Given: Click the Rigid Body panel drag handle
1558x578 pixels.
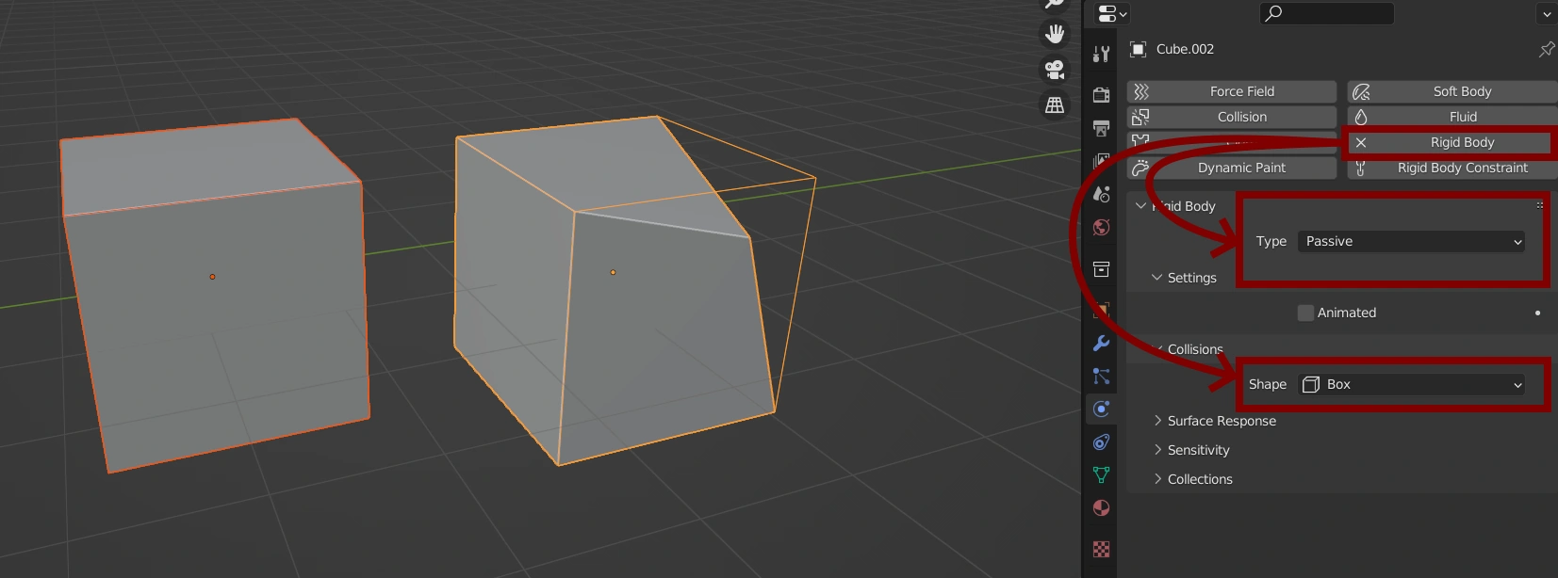Looking at the screenshot, I should (1540, 204).
